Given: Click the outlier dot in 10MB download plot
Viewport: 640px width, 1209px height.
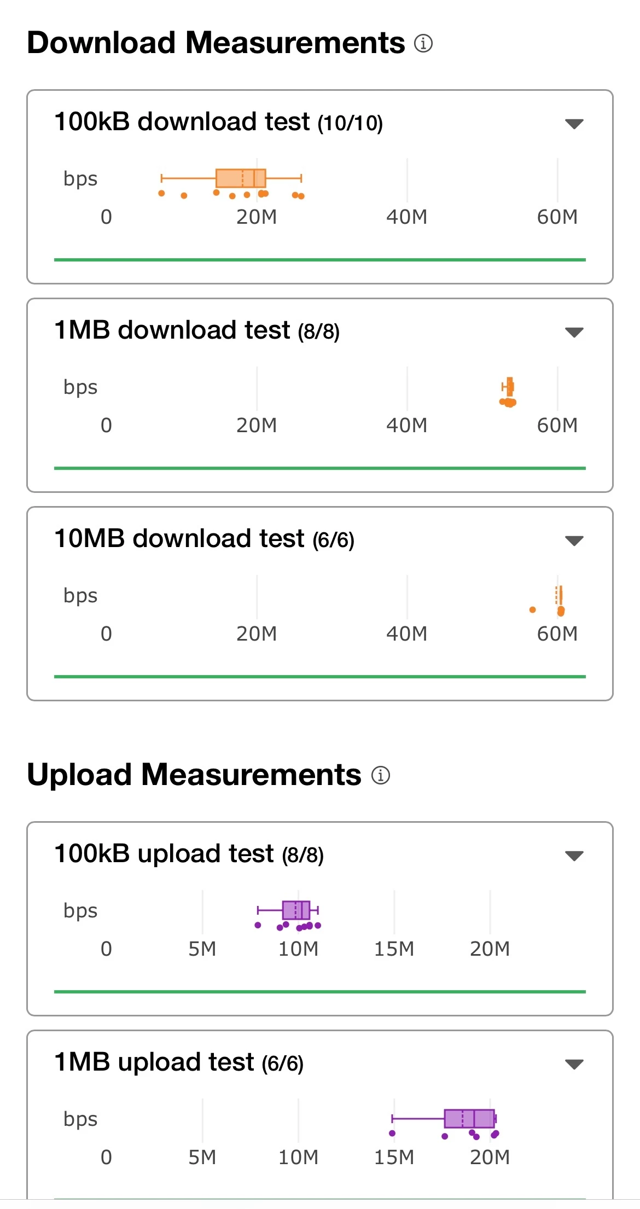Looking at the screenshot, I should click(x=532, y=609).
